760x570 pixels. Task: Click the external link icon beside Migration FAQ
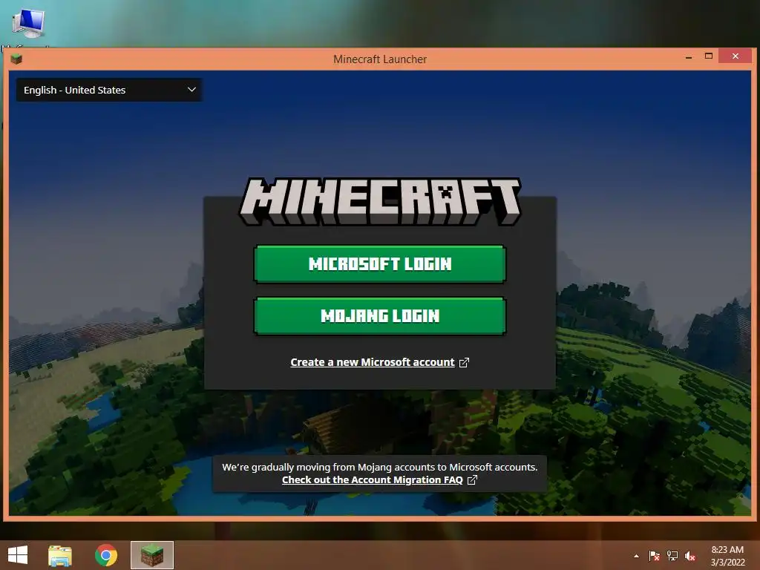pyautogui.click(x=472, y=480)
